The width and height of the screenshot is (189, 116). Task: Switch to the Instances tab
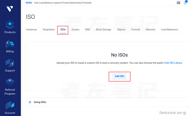click(31, 30)
